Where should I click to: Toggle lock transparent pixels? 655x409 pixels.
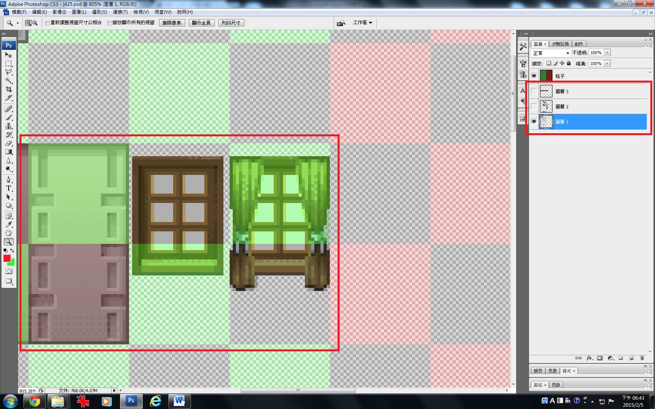pyautogui.click(x=549, y=63)
